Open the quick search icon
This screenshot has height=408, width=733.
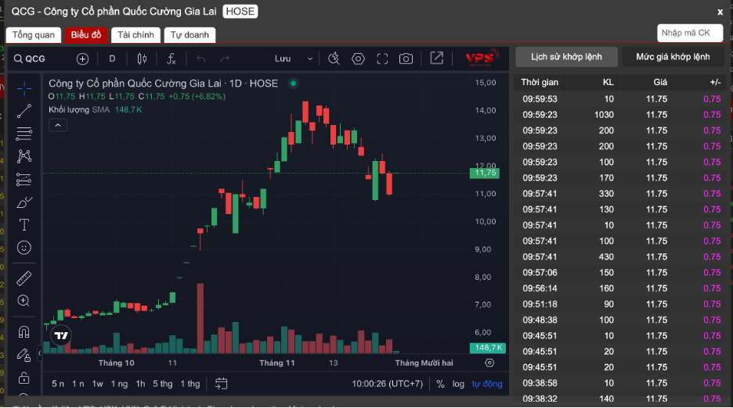click(x=334, y=59)
